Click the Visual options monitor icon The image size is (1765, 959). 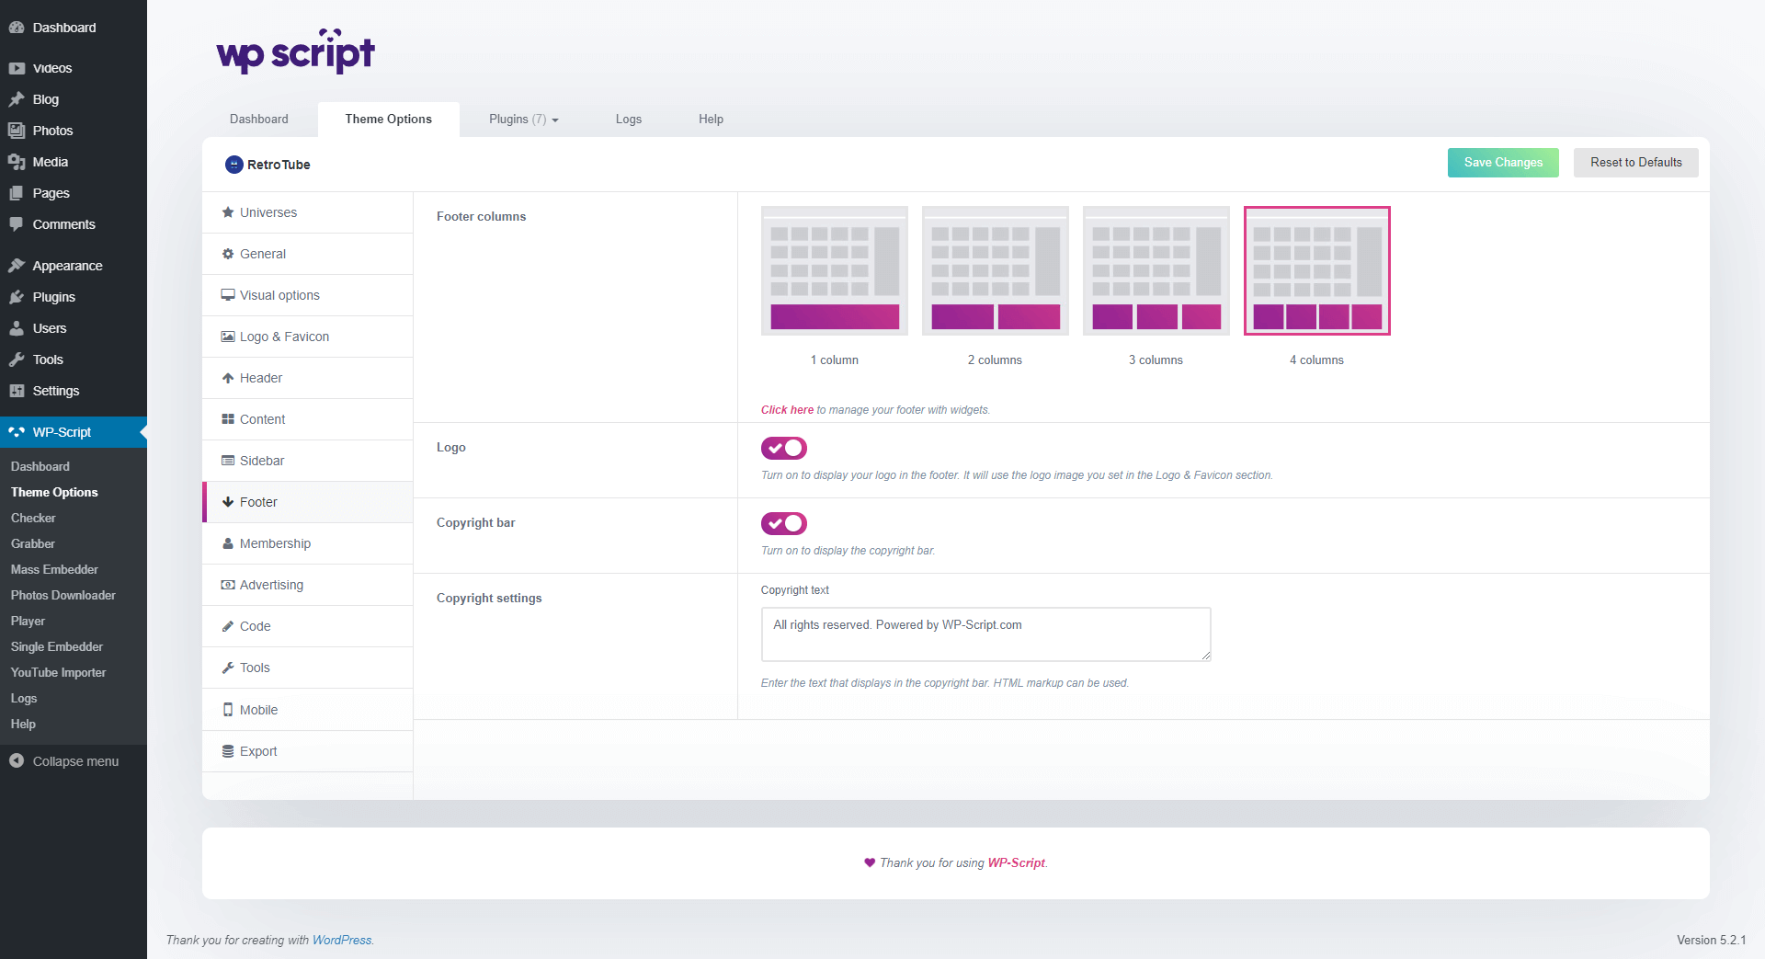[x=228, y=295]
